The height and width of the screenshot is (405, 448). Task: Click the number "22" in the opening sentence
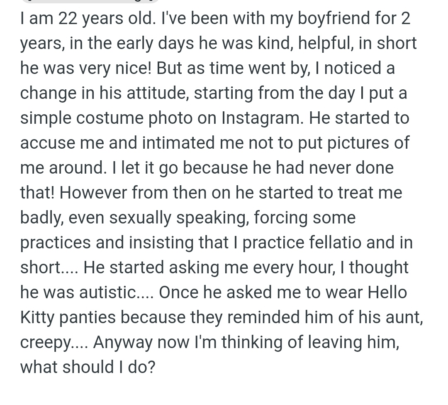tap(68, 19)
